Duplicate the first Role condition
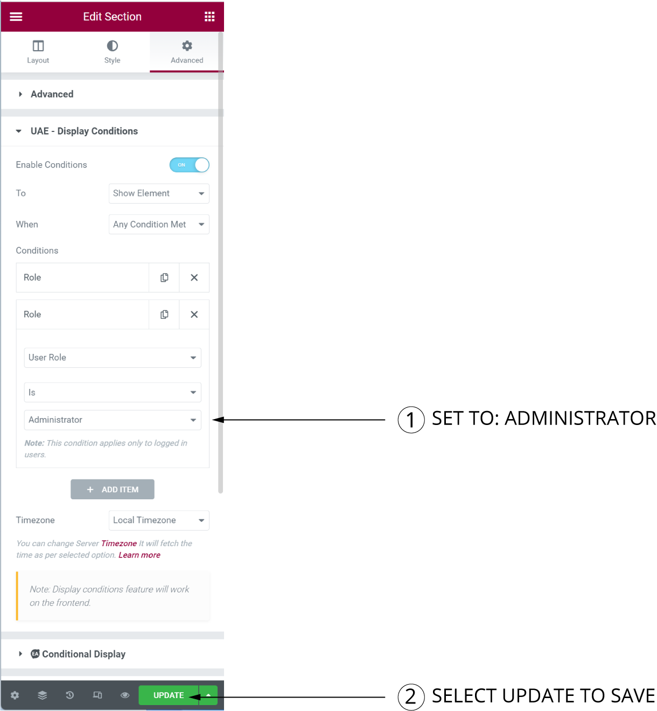657x711 pixels. [164, 277]
